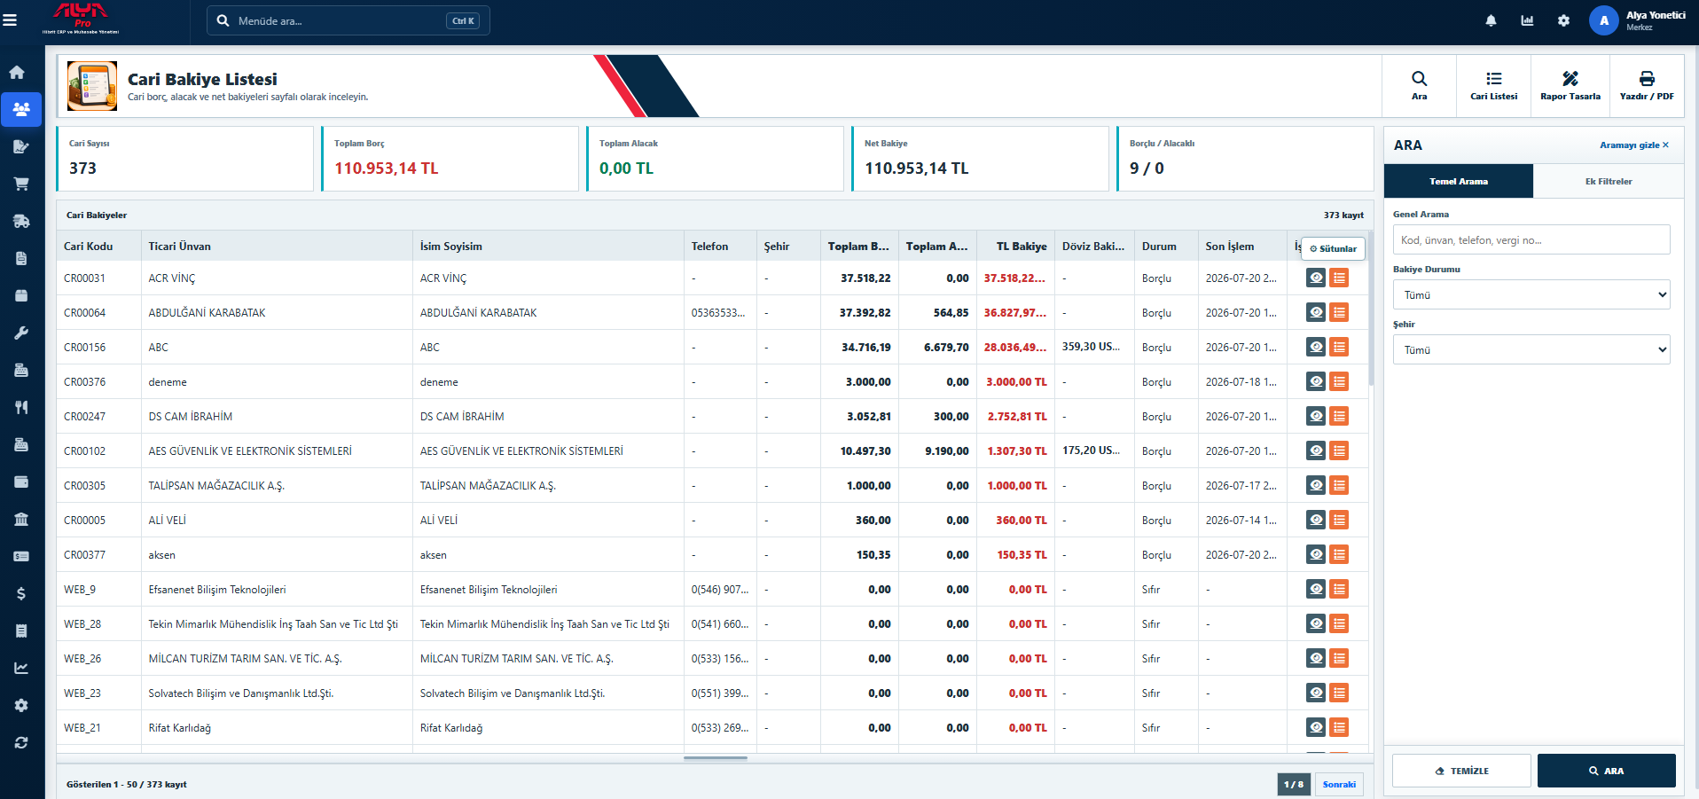Viewport: 1699px width, 799px height.
Task: Toggle the hamburger menu icon
Action: (x=11, y=20)
